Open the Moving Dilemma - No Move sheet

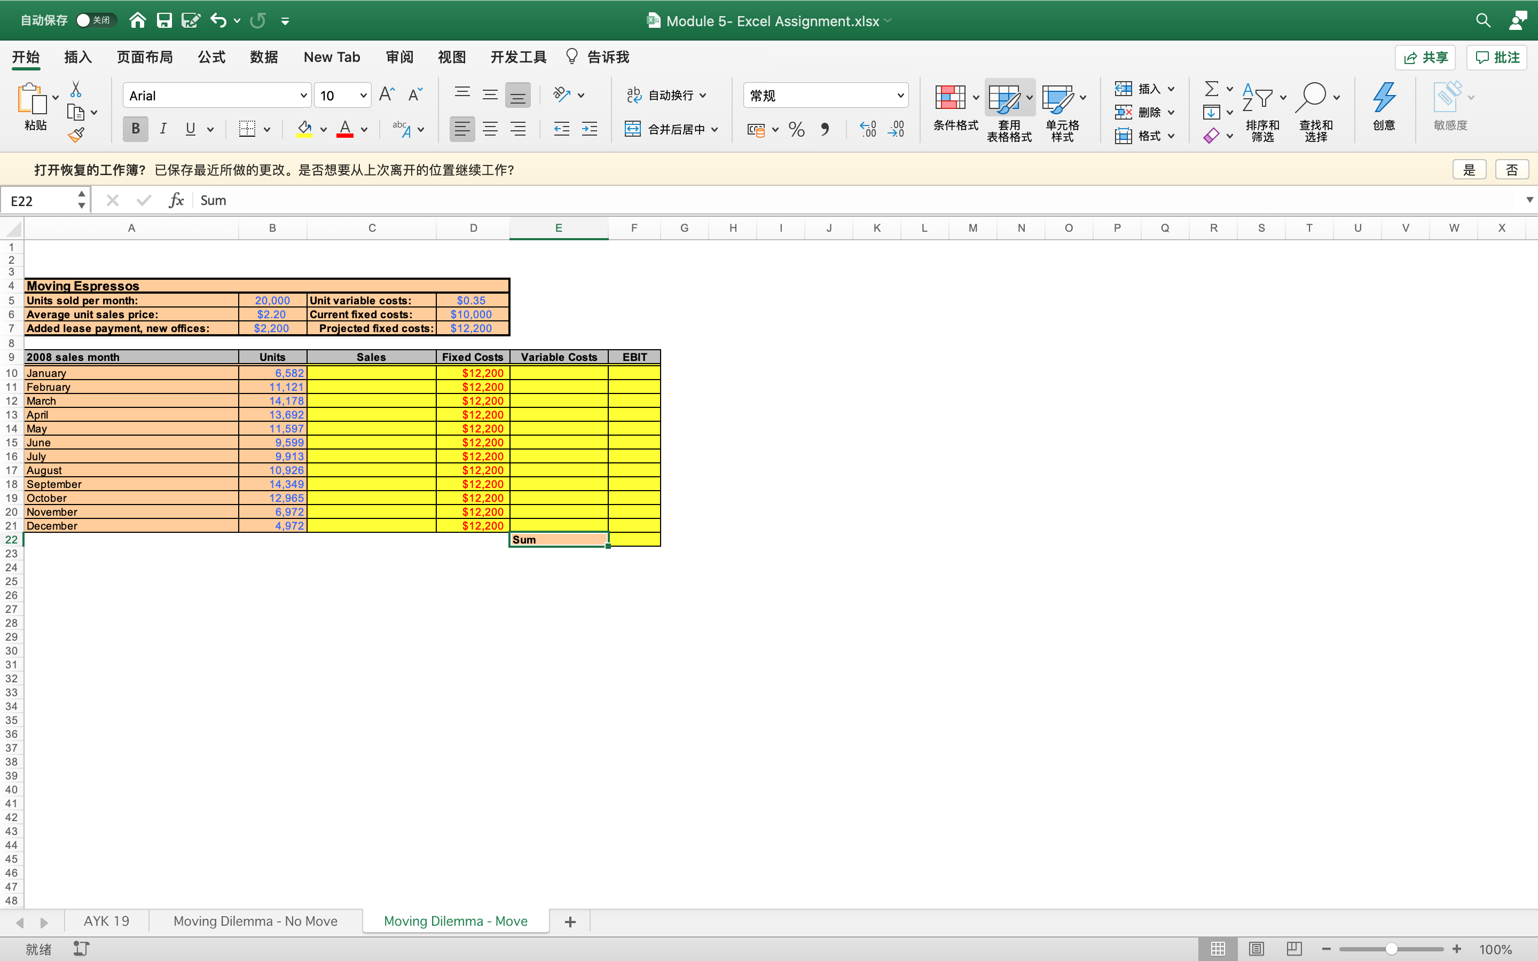click(x=255, y=920)
